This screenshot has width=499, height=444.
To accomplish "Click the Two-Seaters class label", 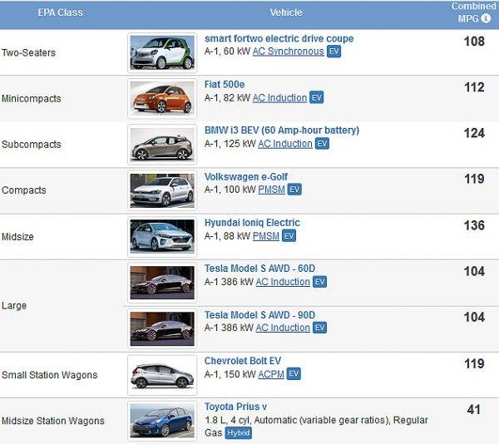I will [x=28, y=52].
